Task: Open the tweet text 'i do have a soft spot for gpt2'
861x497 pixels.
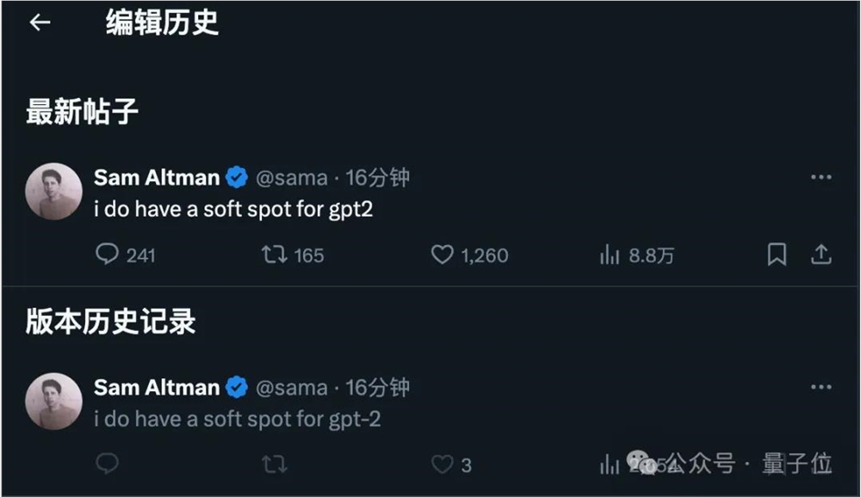Action: 232,208
